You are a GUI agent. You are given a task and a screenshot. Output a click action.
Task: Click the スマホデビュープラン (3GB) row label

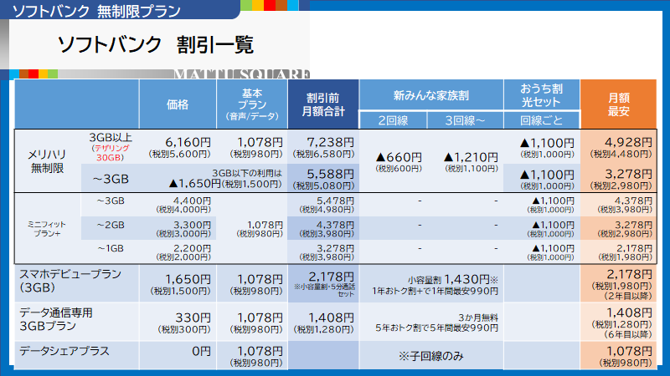point(70,281)
